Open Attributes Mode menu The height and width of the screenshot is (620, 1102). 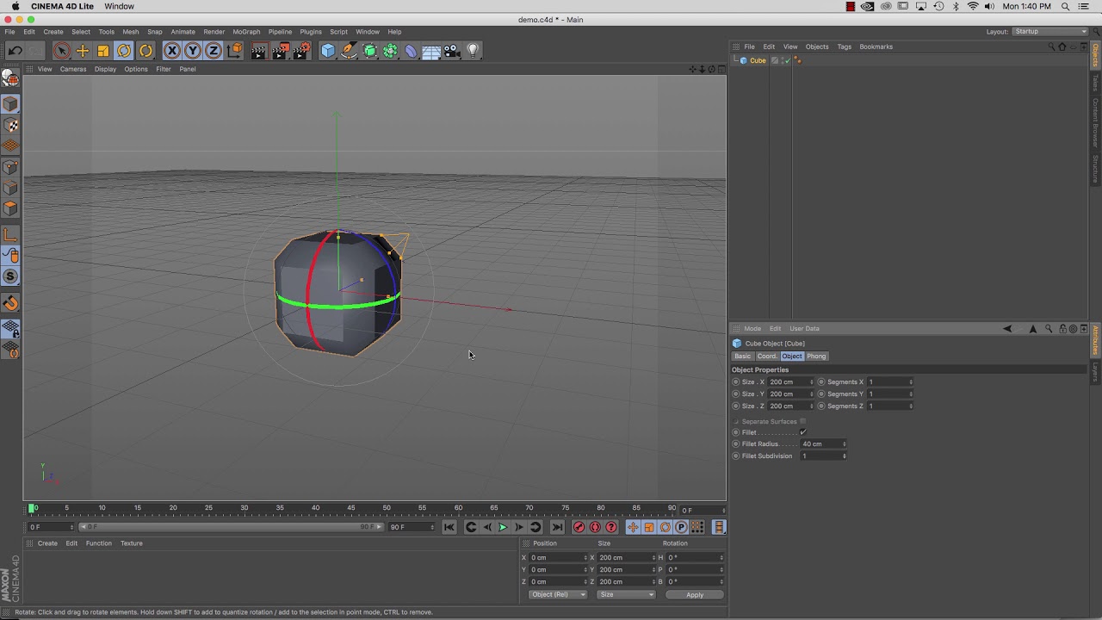point(752,328)
